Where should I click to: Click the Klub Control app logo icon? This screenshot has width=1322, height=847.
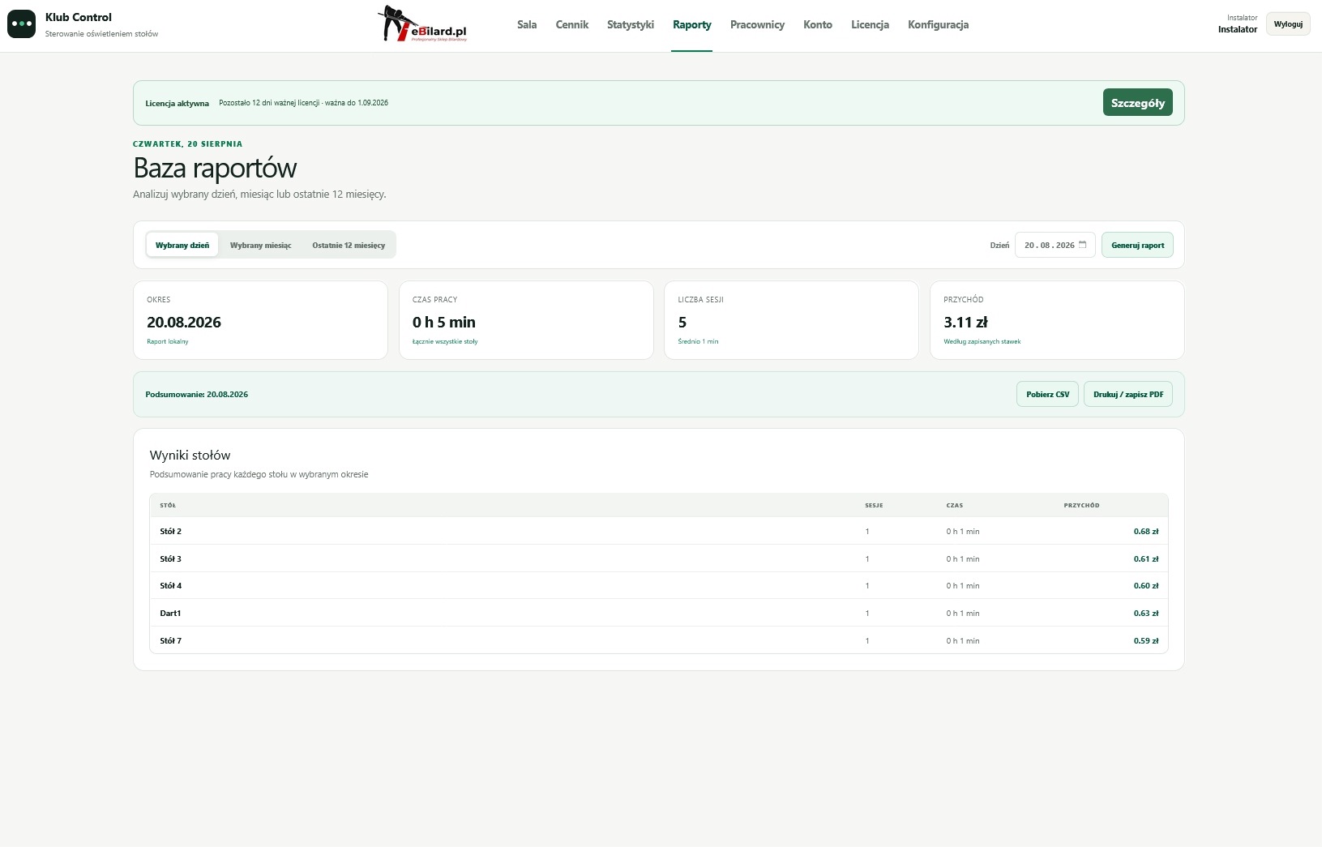coord(21,24)
